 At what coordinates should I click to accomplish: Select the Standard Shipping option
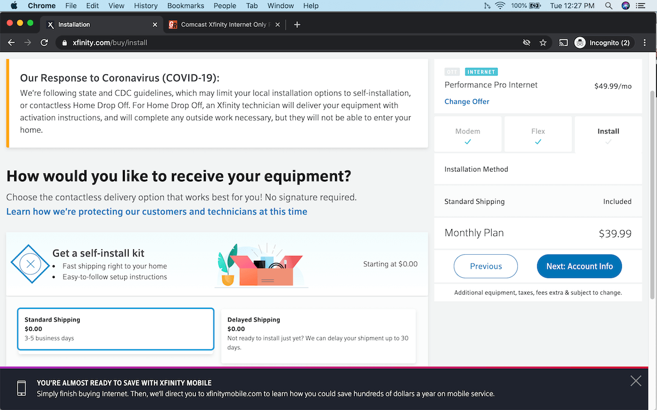(116, 329)
